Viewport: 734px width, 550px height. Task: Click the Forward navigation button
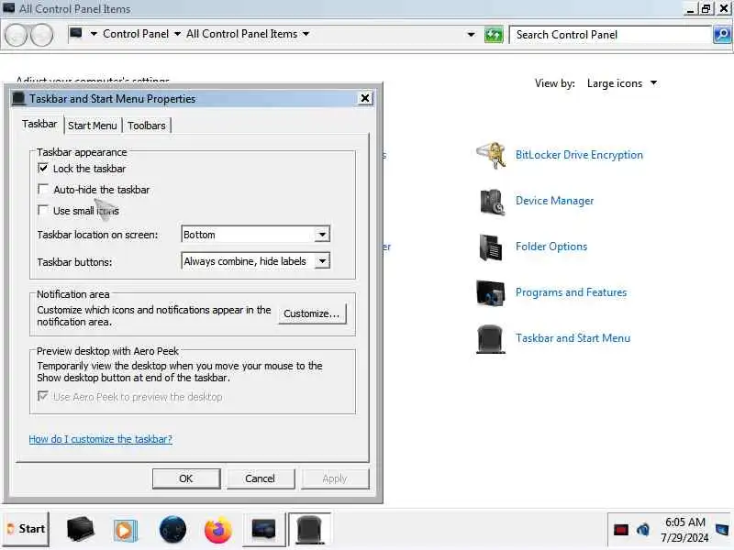coord(42,35)
